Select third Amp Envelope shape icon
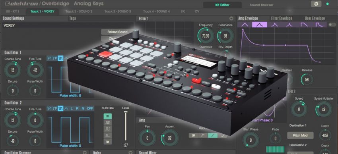Viewport: 338px width, 154px height. pyautogui.click(x=274, y=25)
